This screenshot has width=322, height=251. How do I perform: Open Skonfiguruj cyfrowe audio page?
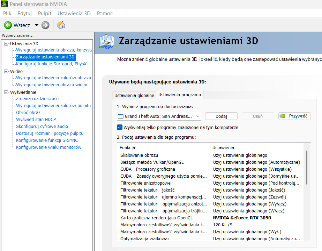point(42,127)
